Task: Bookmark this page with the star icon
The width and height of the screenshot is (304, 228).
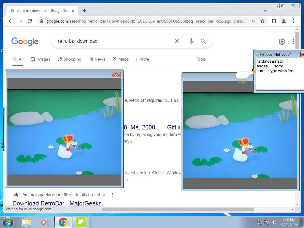Action: click(262, 21)
